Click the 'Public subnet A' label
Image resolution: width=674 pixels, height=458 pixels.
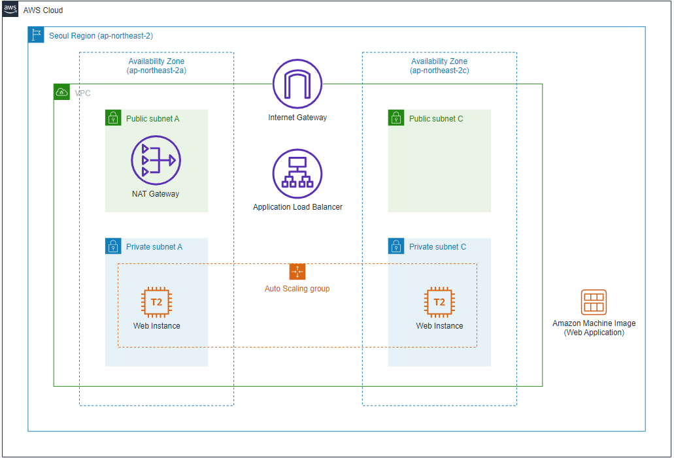[x=152, y=118]
